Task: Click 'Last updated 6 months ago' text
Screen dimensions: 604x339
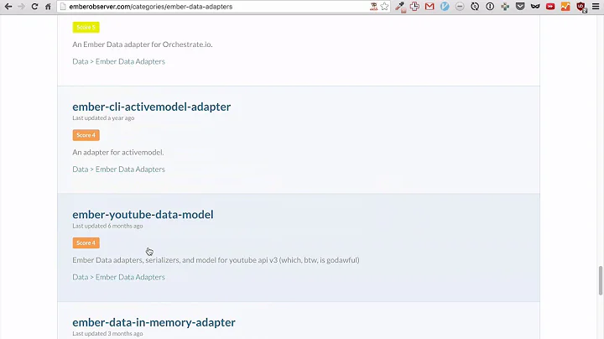Action: 107,226
